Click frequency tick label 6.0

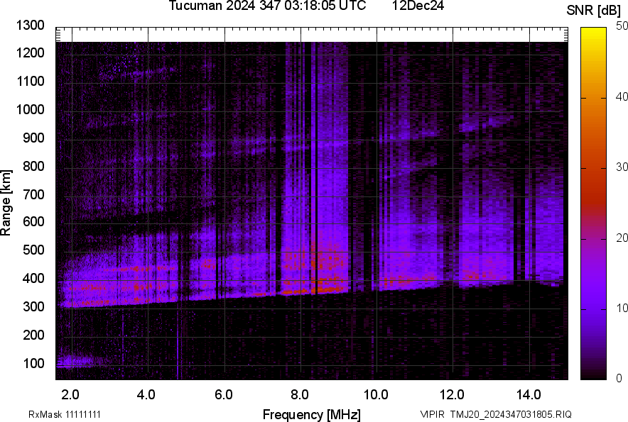(224, 395)
